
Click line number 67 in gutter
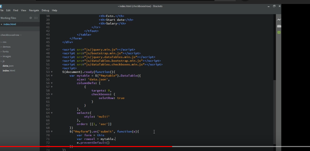click(x=48, y=124)
